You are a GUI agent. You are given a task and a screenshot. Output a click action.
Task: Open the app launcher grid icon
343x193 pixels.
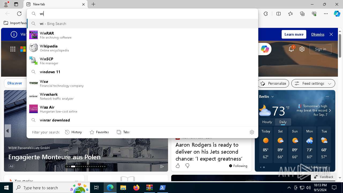click(13, 49)
